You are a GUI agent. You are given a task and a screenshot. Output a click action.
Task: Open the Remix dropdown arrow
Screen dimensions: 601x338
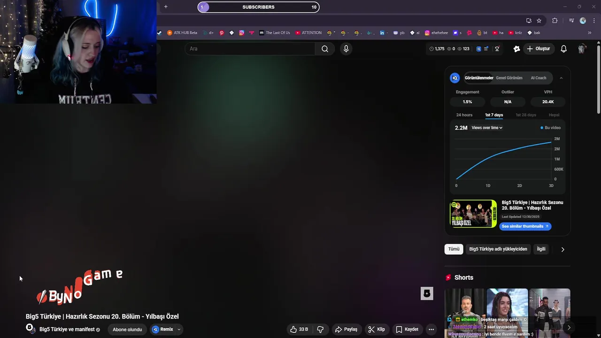tap(179, 330)
